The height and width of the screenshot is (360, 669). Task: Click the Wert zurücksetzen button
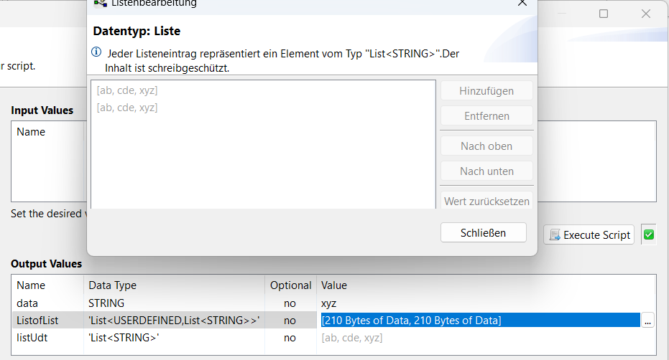coord(486,201)
